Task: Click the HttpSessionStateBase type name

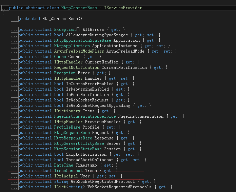Action: pyautogui.click(x=78, y=149)
